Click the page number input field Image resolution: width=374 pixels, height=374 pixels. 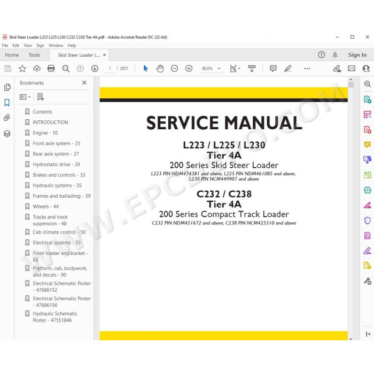coord(110,68)
